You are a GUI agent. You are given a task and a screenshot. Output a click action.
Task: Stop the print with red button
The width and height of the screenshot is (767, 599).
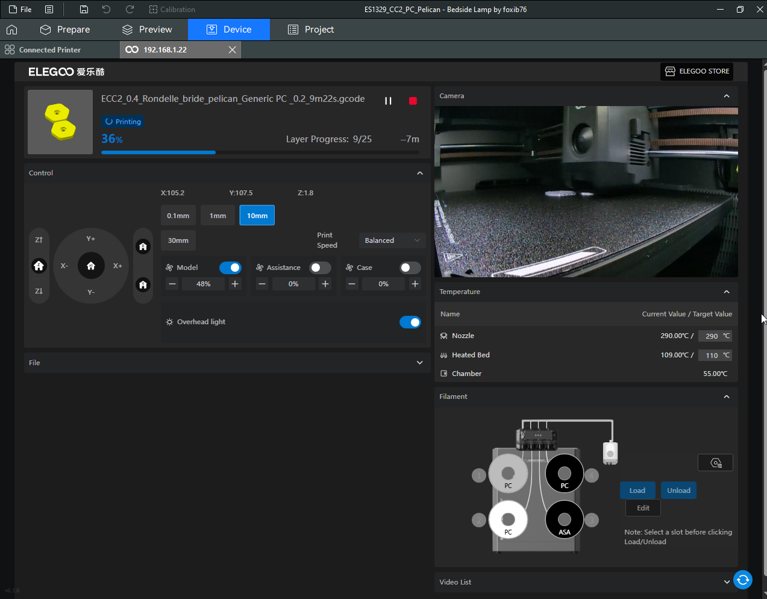pyautogui.click(x=413, y=101)
